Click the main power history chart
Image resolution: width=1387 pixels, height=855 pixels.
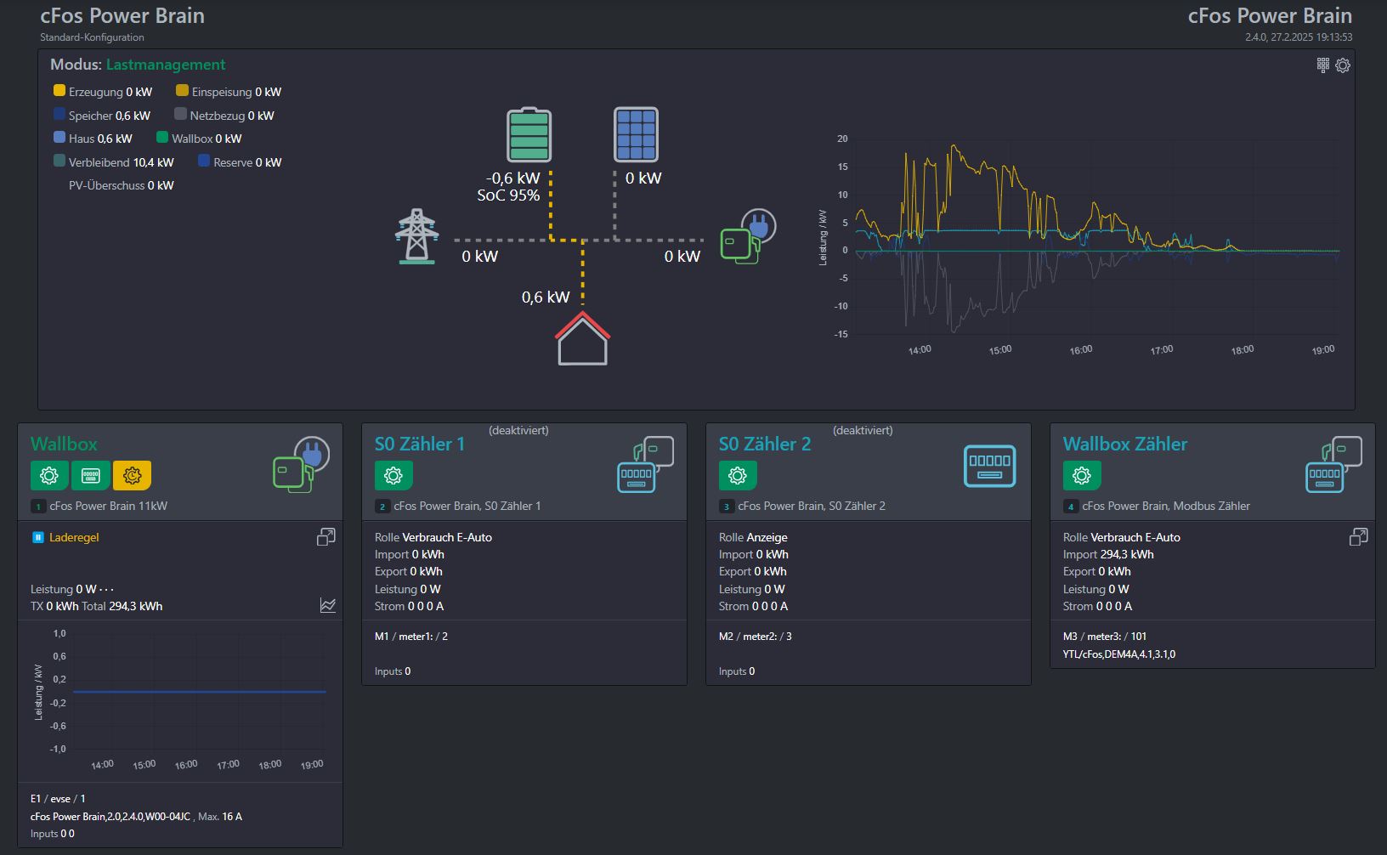1079,246
